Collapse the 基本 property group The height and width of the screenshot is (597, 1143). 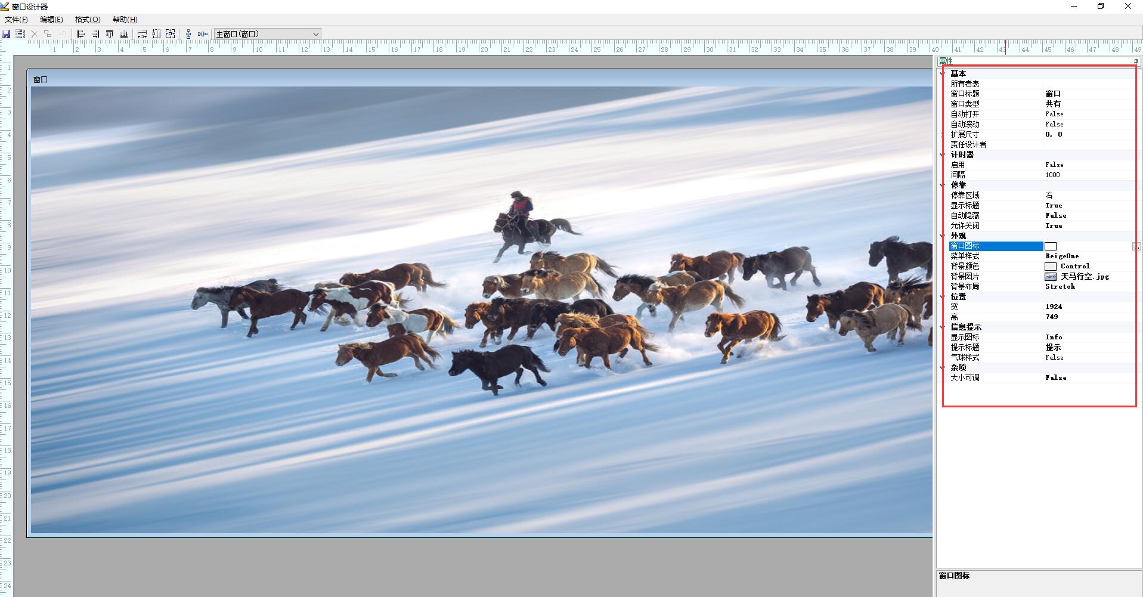pos(943,74)
